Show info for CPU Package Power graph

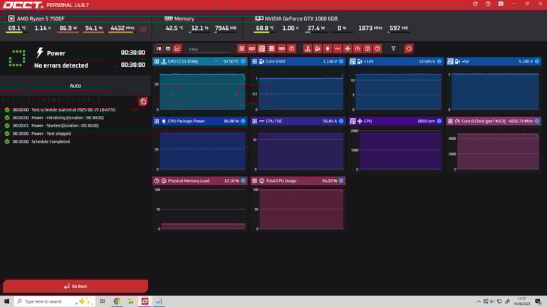(243, 121)
